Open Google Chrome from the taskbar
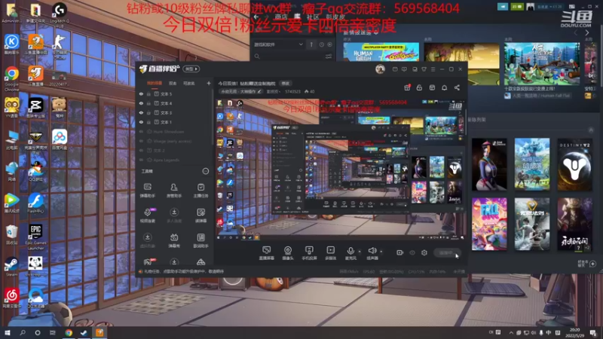 pyautogui.click(x=69, y=332)
